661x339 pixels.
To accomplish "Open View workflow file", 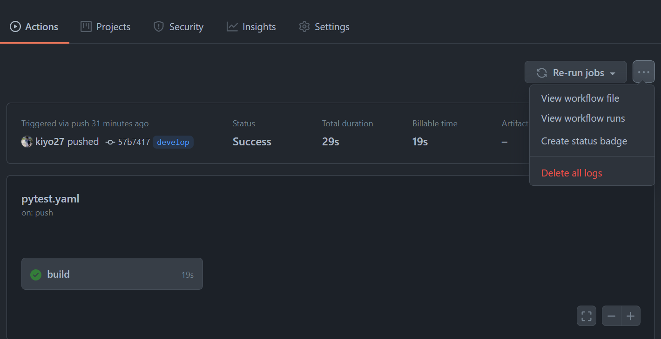I will pyautogui.click(x=580, y=98).
